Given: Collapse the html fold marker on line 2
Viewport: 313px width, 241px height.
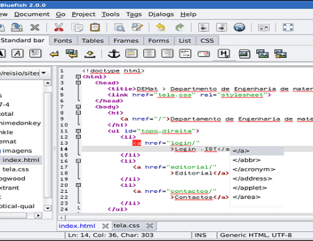Looking at the screenshot, I should pyautogui.click(x=78, y=77).
